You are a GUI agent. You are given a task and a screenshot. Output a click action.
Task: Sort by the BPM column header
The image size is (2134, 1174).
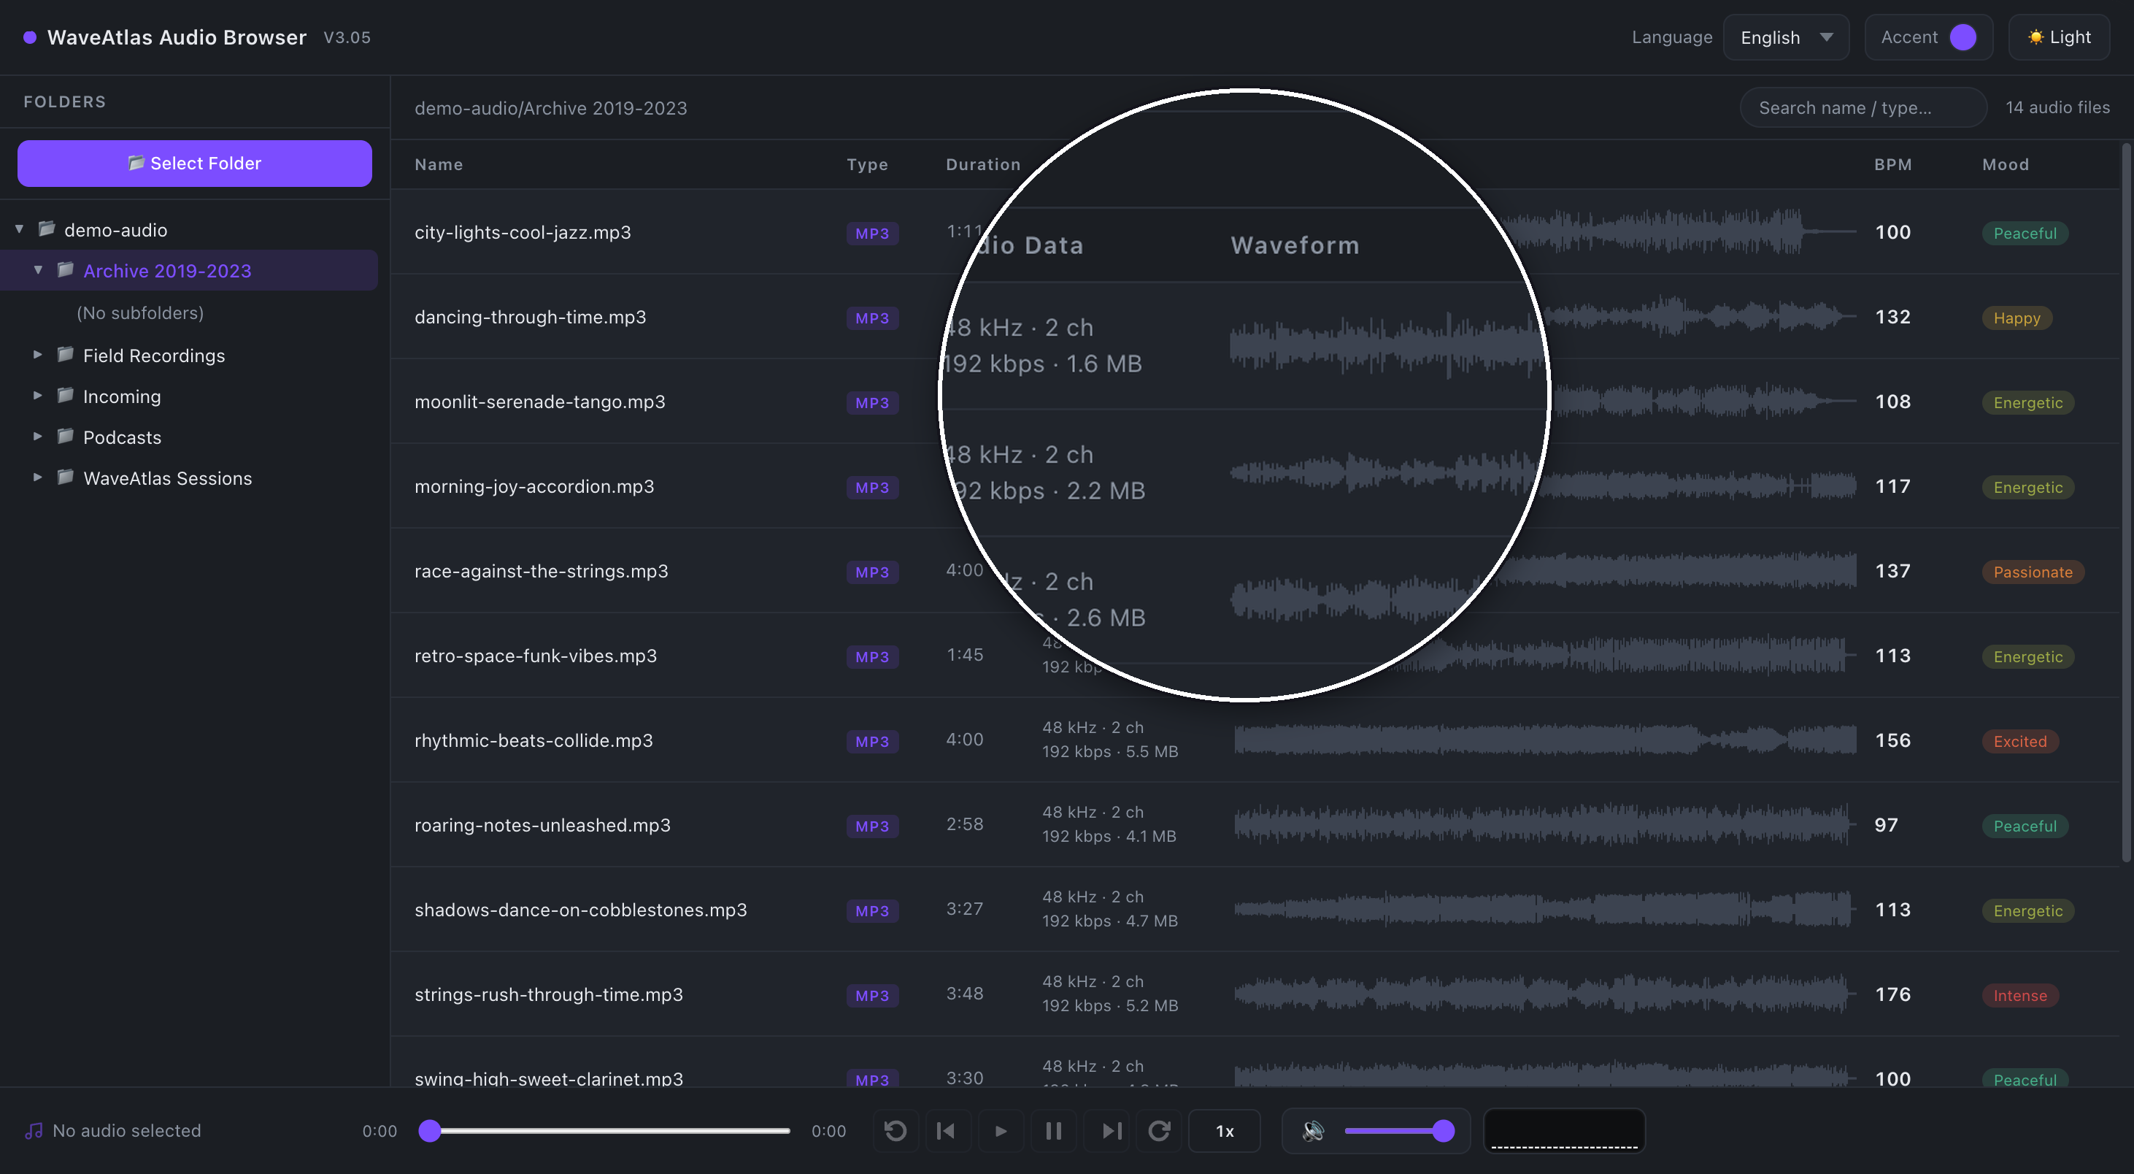1893,164
